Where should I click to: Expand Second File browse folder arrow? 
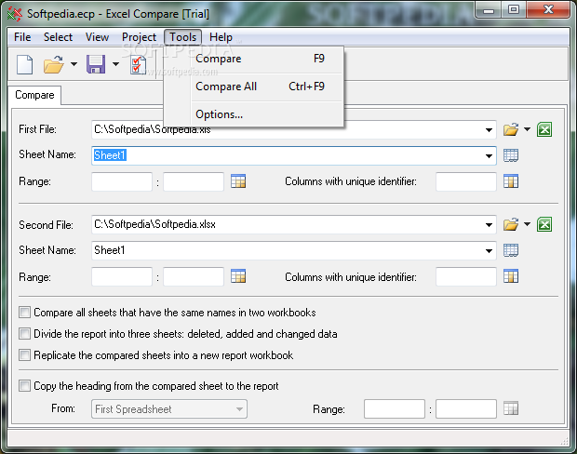click(x=528, y=224)
